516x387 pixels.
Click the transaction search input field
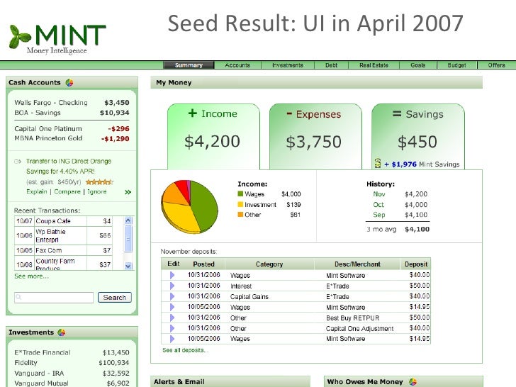click(54, 298)
